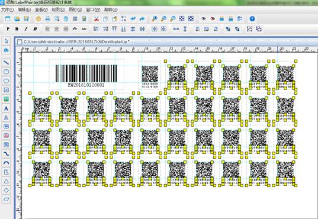The image size is (318, 219).
Task: Select the pointer selection tool
Action: 7,41
